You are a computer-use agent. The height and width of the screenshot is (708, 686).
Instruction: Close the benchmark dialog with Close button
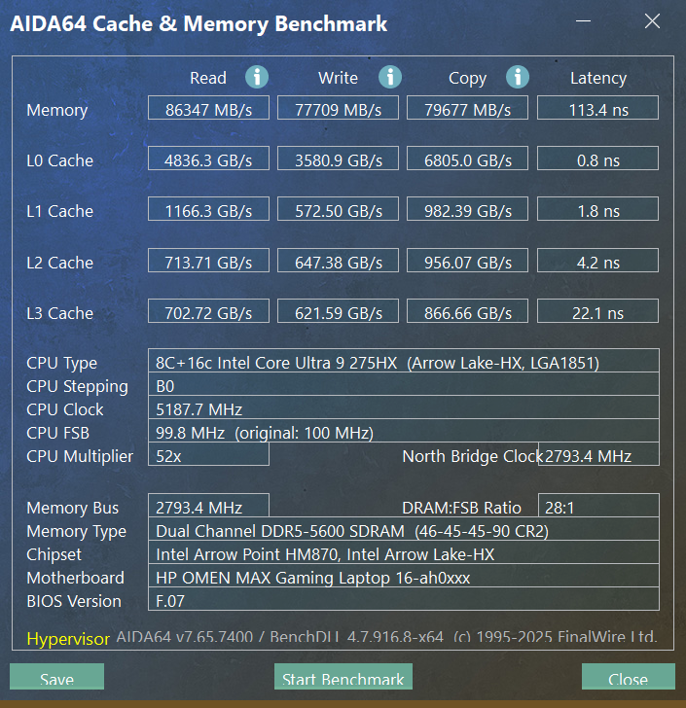tap(628, 678)
